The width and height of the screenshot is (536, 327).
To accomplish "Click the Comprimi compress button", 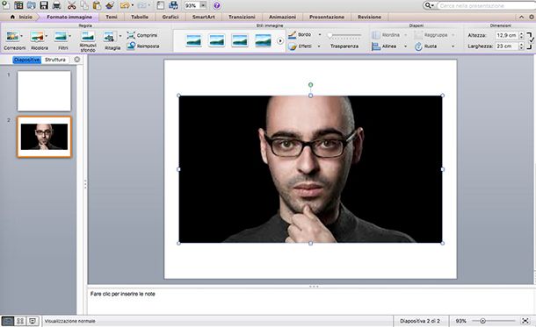I will pos(141,35).
